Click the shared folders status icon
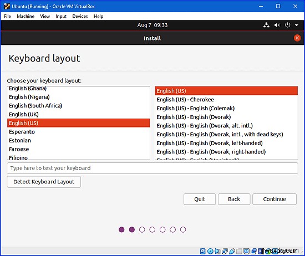The height and width of the screenshot is (256, 305). [x=239, y=251]
